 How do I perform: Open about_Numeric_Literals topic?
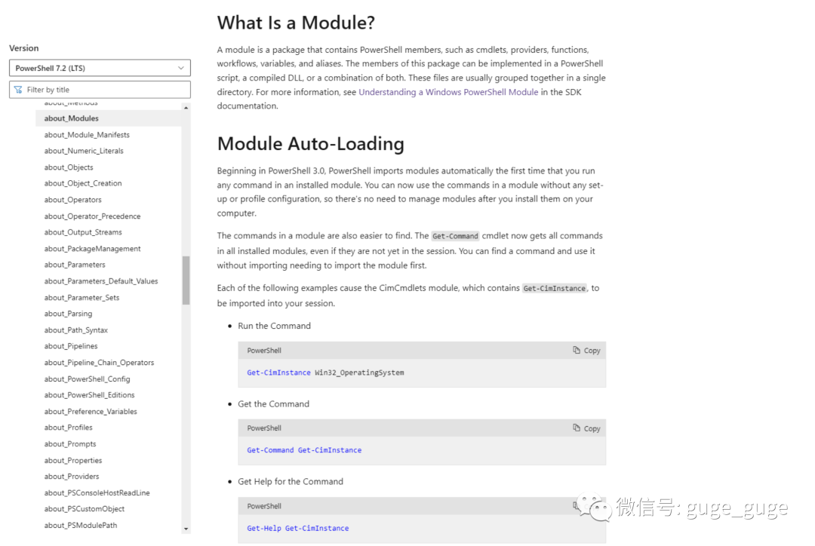click(x=84, y=151)
